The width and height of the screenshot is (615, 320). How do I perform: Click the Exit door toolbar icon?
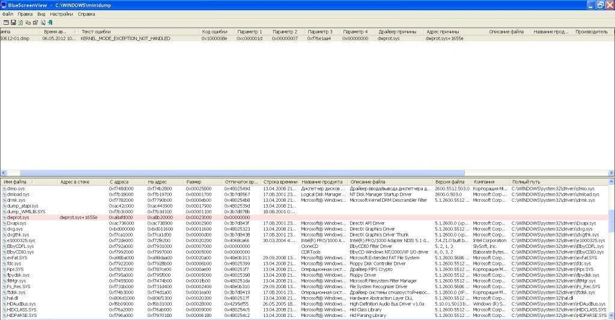50,23
